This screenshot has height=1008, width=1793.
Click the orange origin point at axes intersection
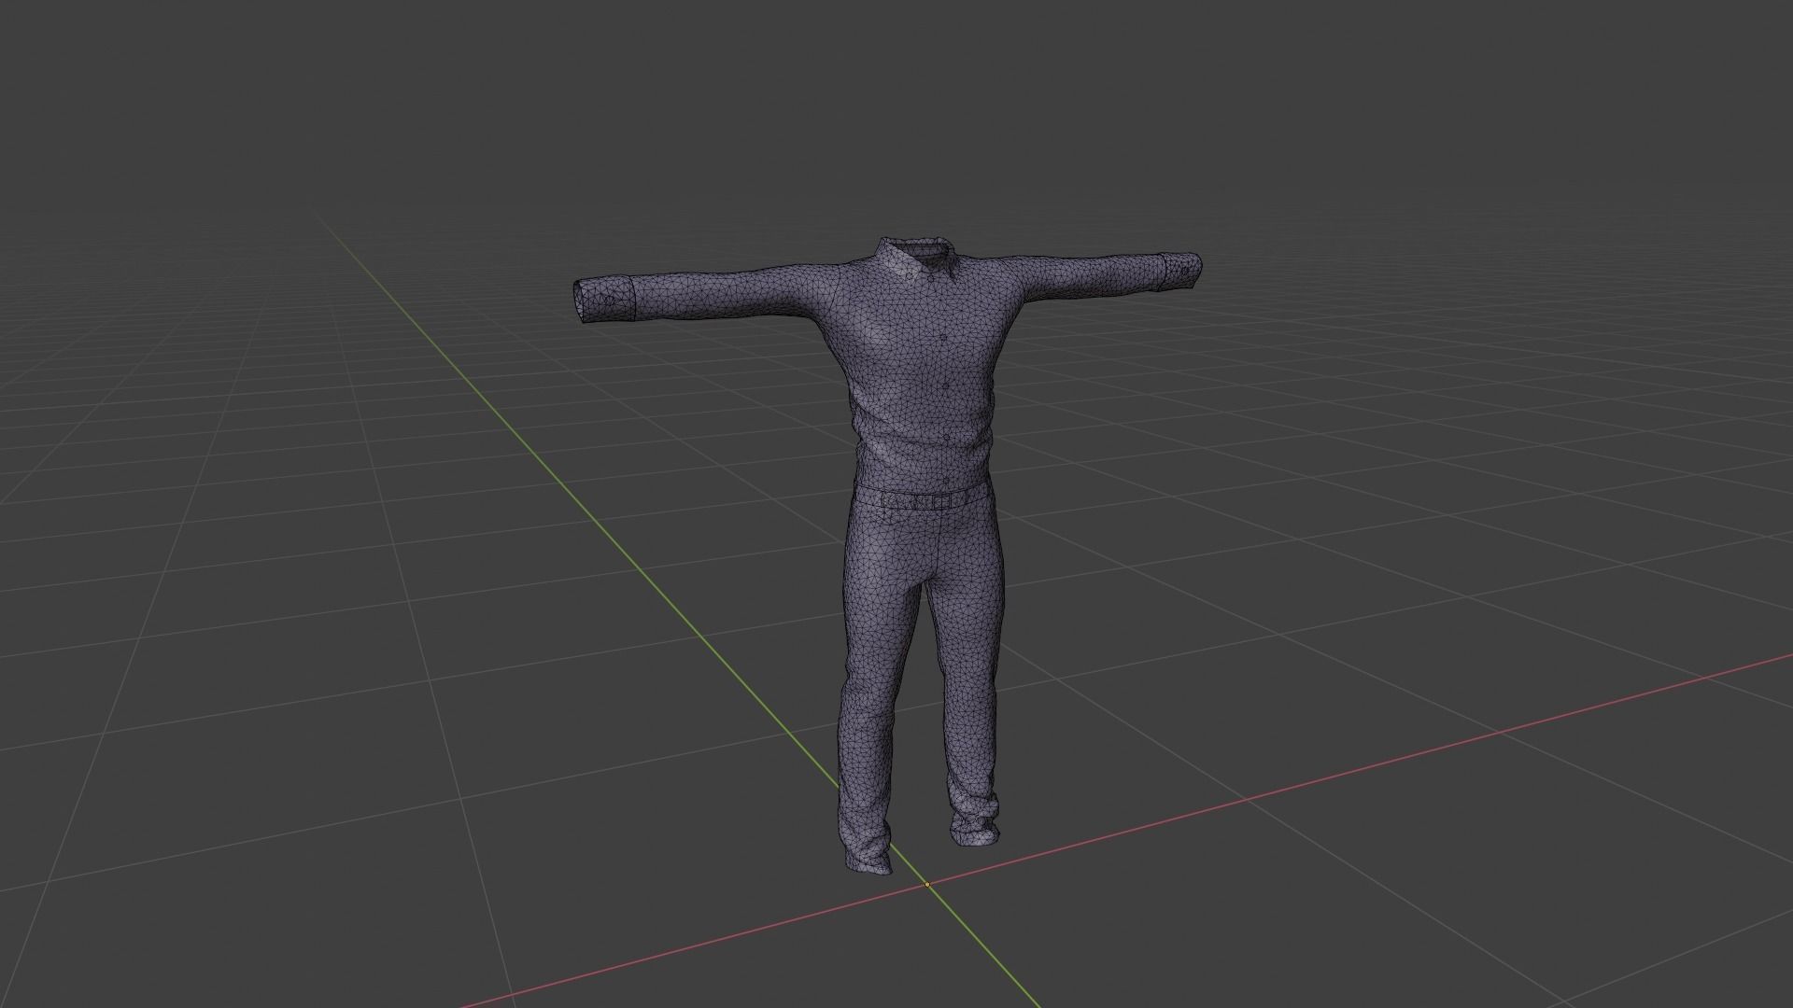[927, 885]
